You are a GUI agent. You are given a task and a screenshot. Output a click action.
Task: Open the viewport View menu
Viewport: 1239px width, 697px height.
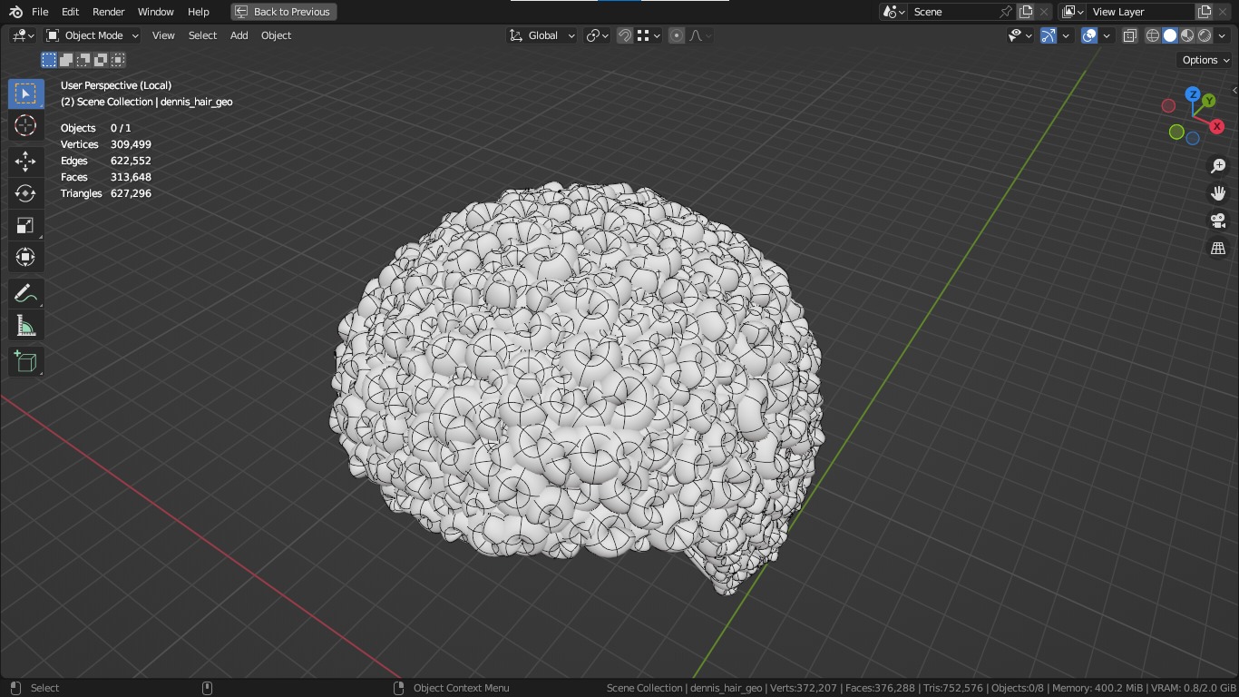click(x=163, y=35)
